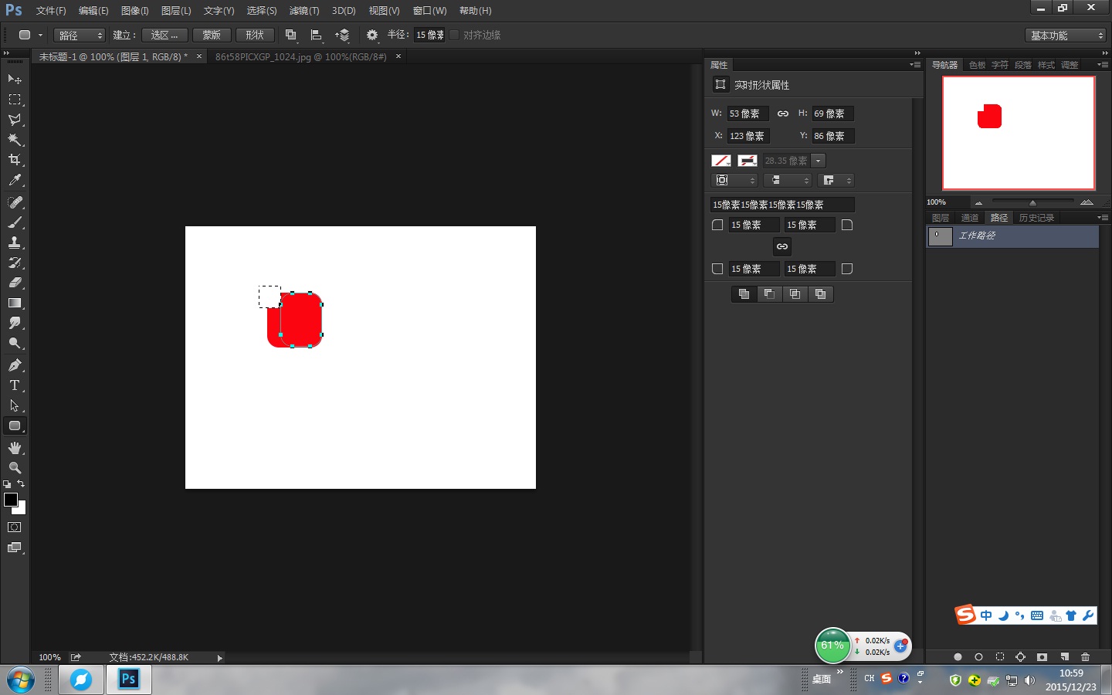Select the Rounded Rectangle shape tool
This screenshot has height=695, width=1112.
[15, 425]
